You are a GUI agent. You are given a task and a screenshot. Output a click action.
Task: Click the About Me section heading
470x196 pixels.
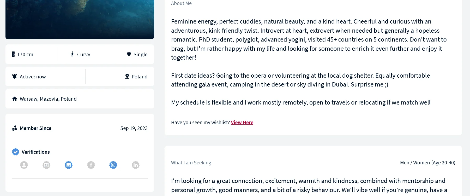coord(181,3)
